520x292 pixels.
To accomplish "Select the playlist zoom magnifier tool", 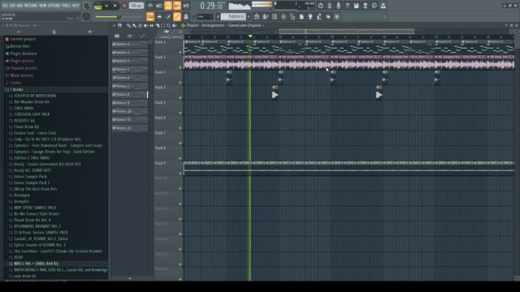I will [168, 25].
